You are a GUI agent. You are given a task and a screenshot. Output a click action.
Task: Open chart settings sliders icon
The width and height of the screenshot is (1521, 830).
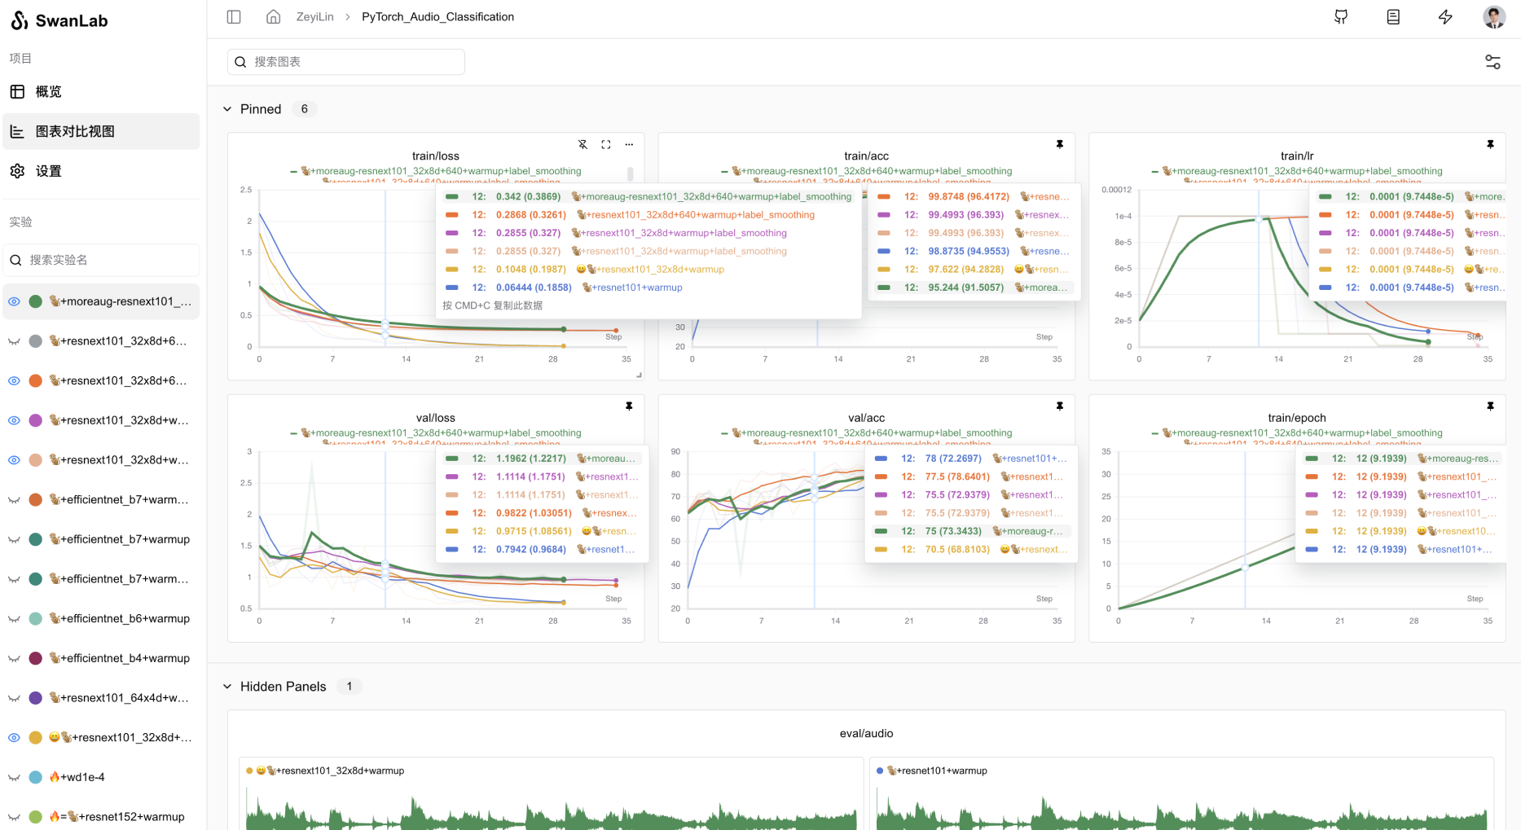coord(1492,62)
